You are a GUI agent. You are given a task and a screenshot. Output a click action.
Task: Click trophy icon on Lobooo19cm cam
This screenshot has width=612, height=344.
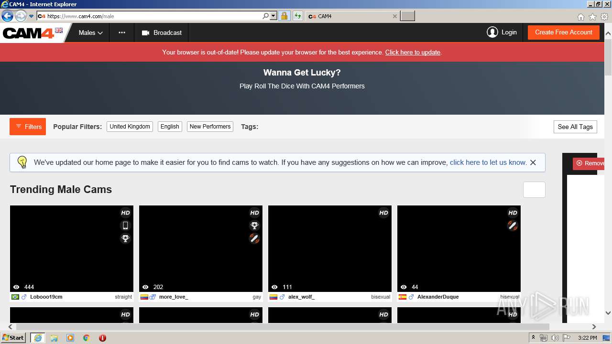point(125,238)
